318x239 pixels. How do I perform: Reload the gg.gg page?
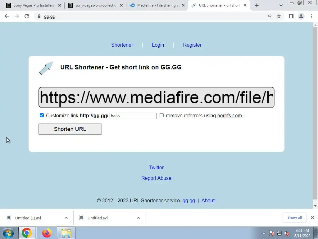27,16
